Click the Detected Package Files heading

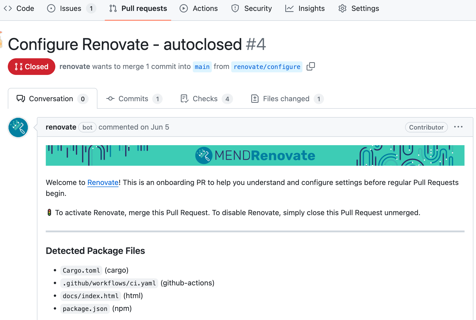pyautogui.click(x=95, y=251)
